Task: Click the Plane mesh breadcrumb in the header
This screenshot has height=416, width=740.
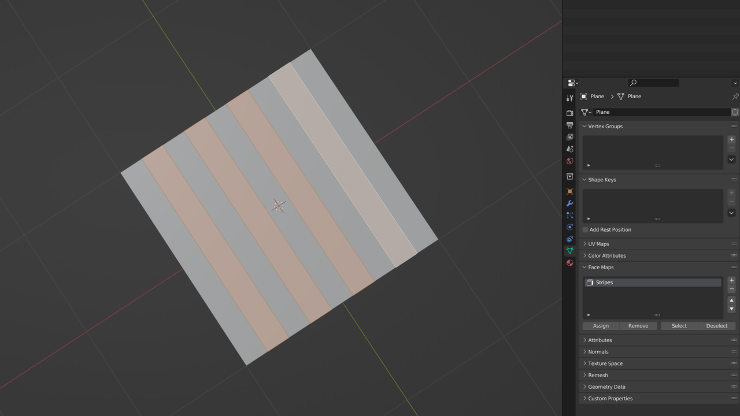Action: [634, 96]
